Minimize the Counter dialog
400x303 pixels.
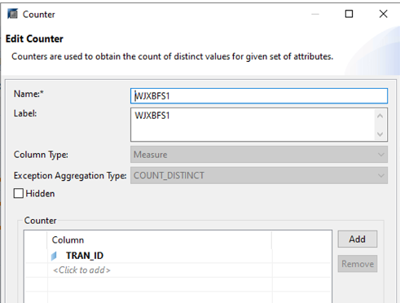(315, 14)
